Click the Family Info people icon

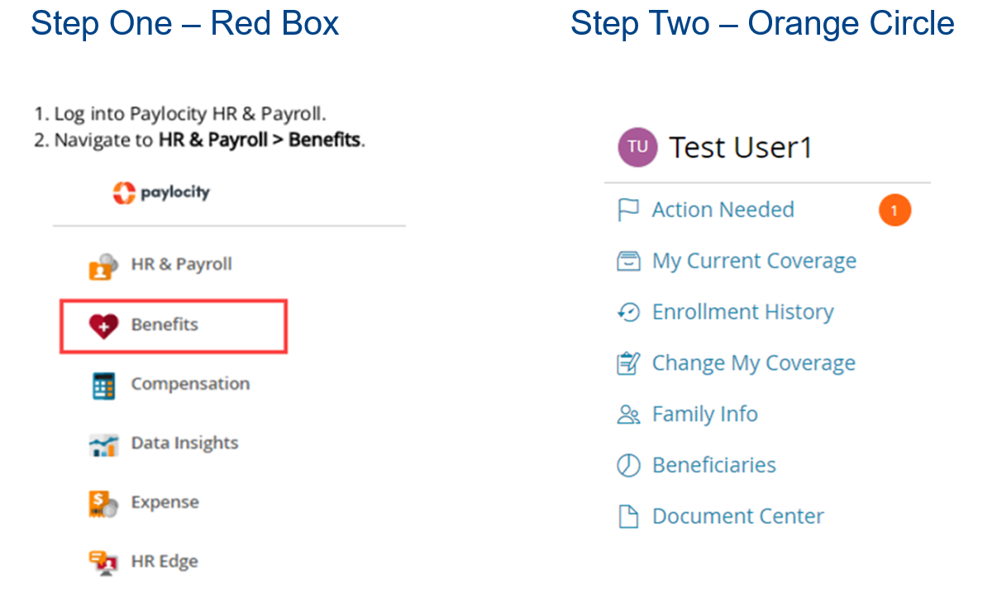point(628,415)
